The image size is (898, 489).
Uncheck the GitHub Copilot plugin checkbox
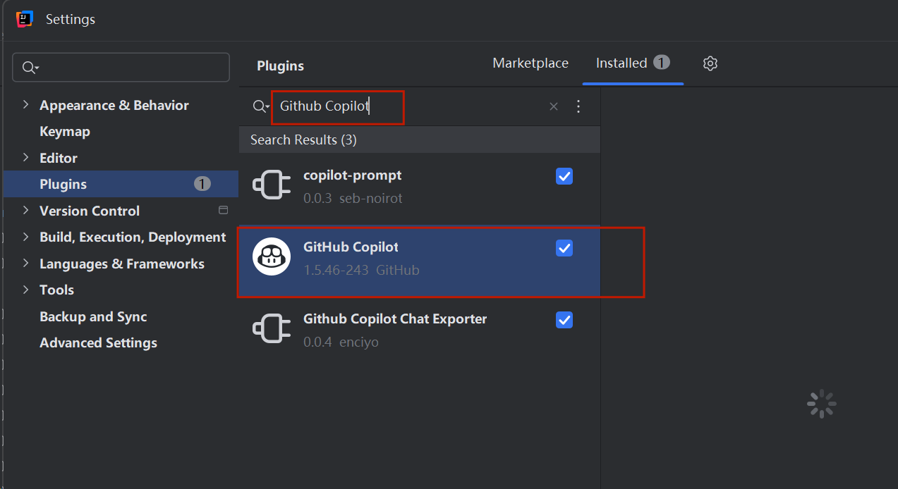coord(564,248)
